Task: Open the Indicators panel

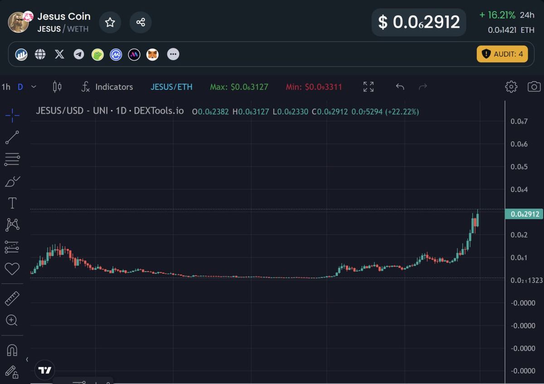Action: (107, 87)
